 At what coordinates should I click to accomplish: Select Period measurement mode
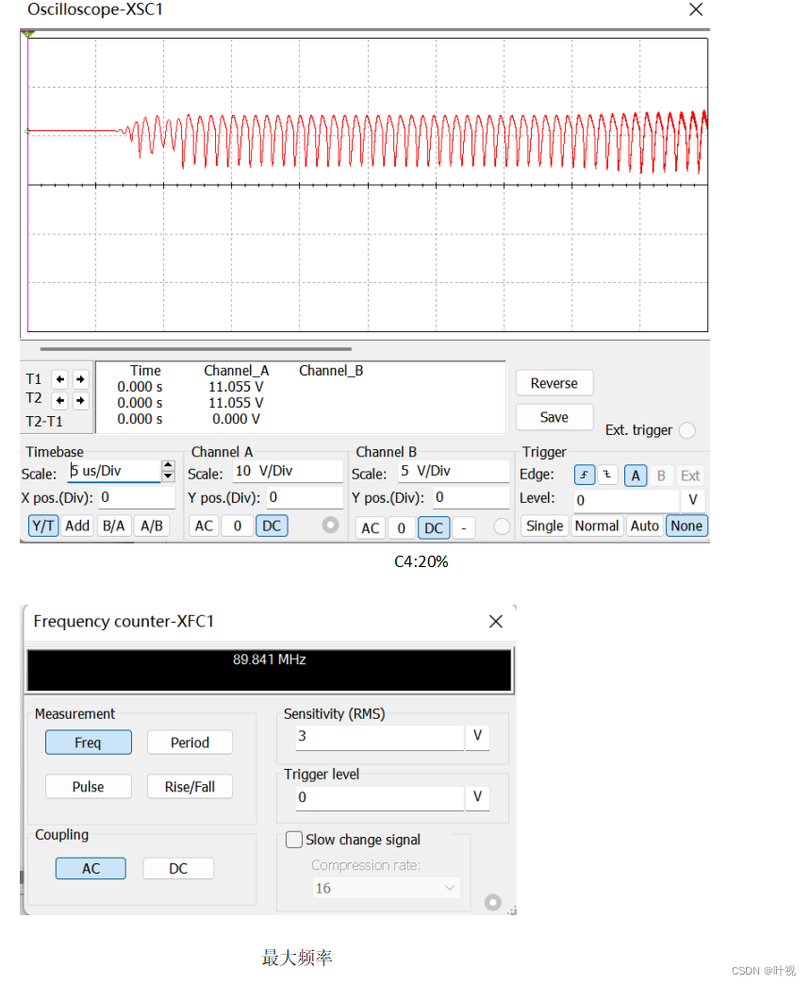(190, 743)
